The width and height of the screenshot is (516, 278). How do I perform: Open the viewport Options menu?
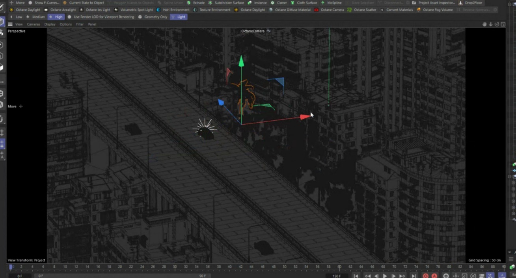pos(65,24)
